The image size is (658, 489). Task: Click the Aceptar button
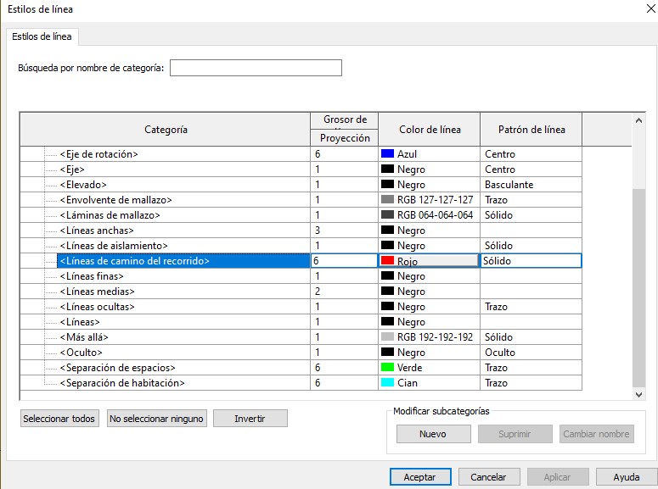point(420,477)
